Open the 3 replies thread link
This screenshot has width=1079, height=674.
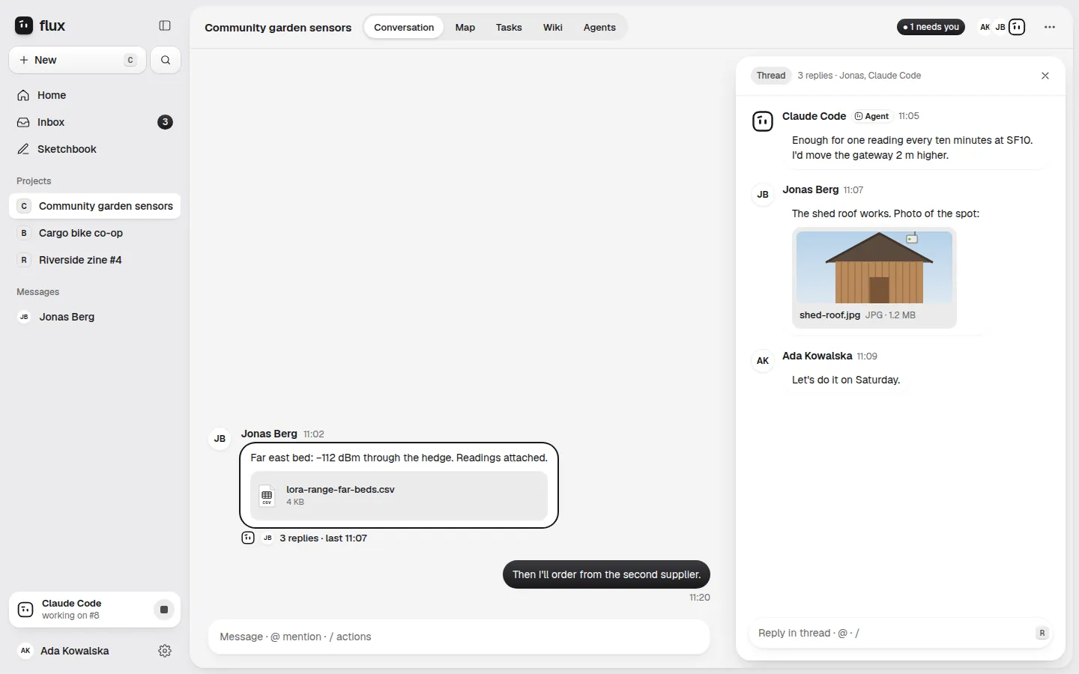[x=323, y=538]
